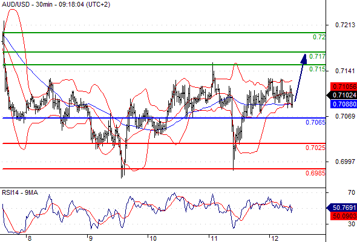Click the red 0.71056 price tag
357x242 pixels.
(x=344, y=87)
